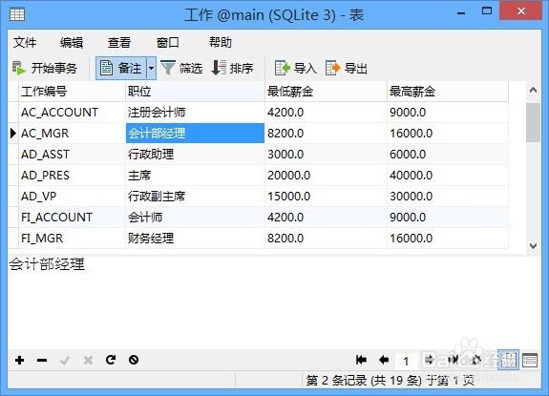Screen dimensions: 549x396
Task: Click the 20000.0 minimum salary cell
Action: (x=326, y=176)
